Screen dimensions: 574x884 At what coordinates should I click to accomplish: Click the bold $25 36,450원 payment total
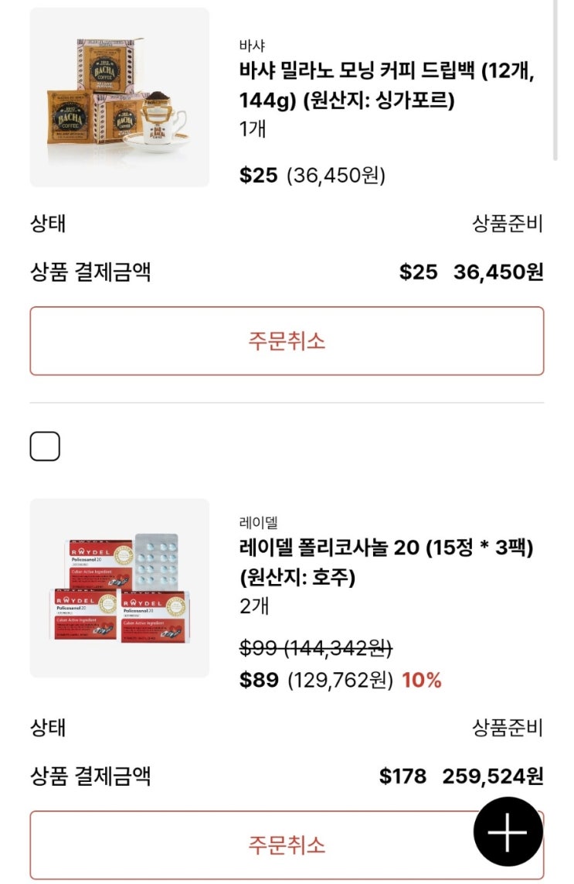[x=470, y=272]
